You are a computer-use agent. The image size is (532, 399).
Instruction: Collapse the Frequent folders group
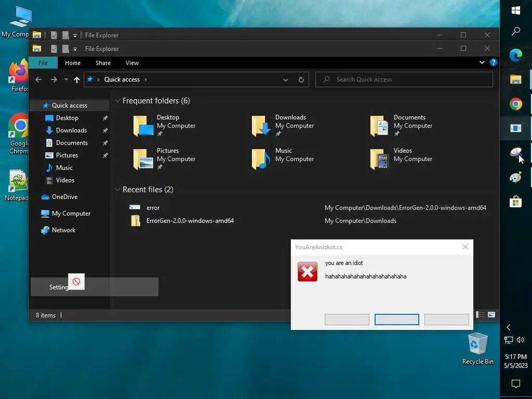click(118, 100)
